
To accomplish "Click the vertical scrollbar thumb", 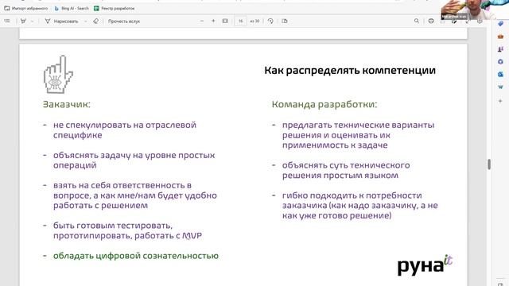I will coord(489,164).
